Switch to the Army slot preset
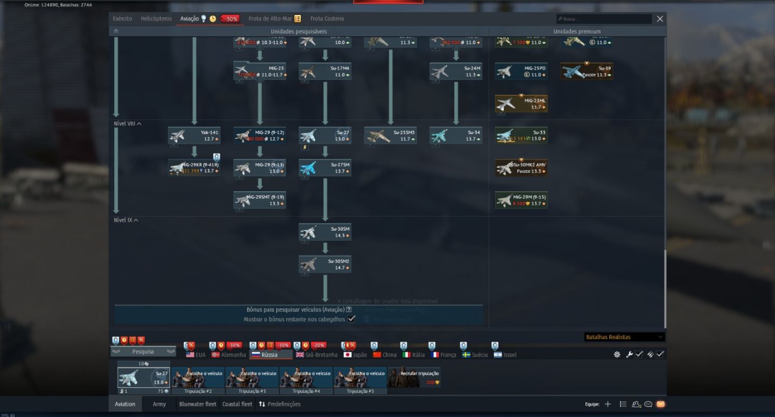The width and height of the screenshot is (775, 417). (x=159, y=404)
